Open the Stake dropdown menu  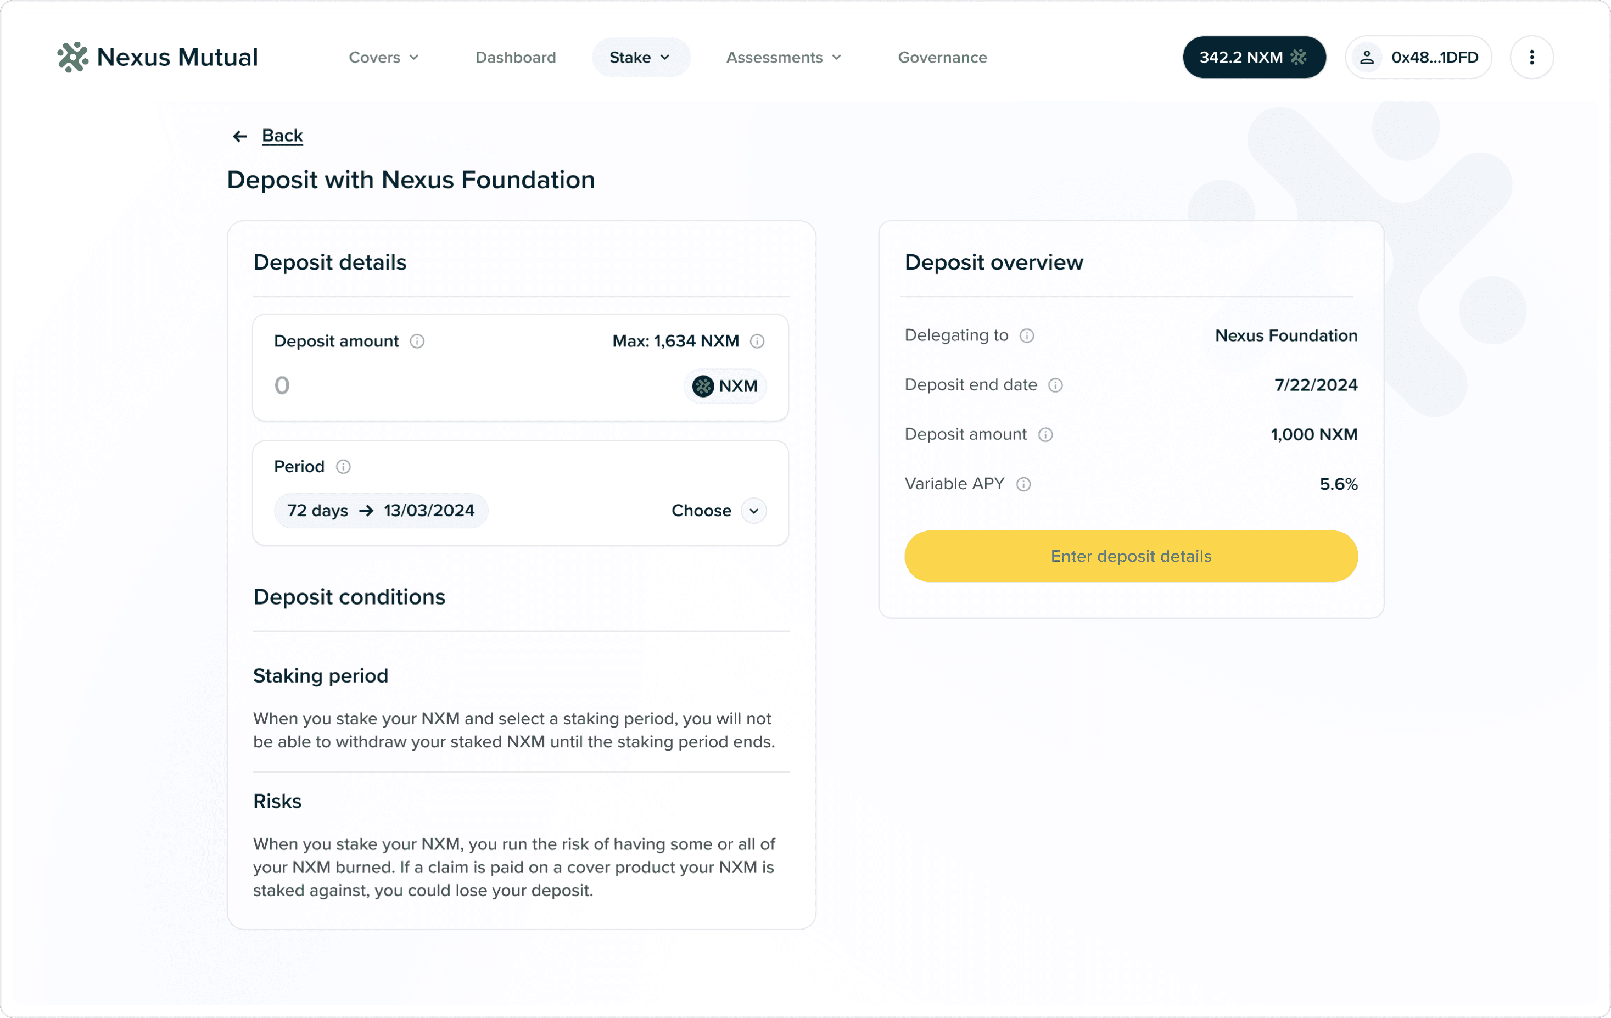[x=640, y=58]
